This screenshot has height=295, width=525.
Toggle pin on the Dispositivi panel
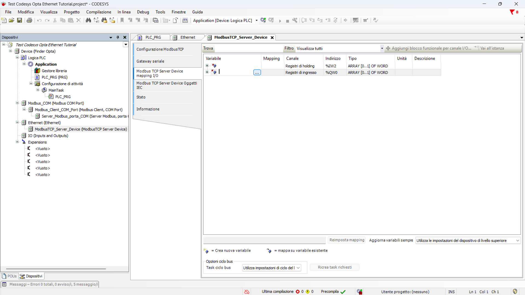118,37
